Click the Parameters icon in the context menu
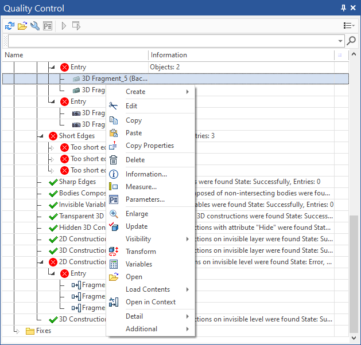The image size is (361, 345). point(113,199)
